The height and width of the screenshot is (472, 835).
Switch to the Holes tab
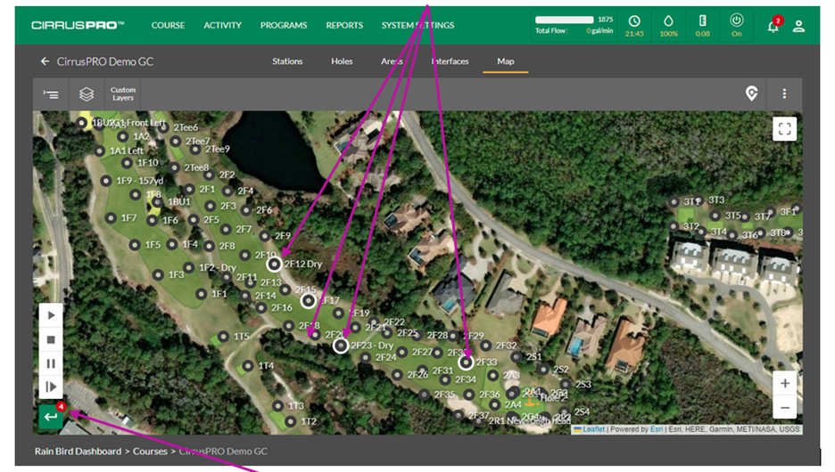pos(342,61)
